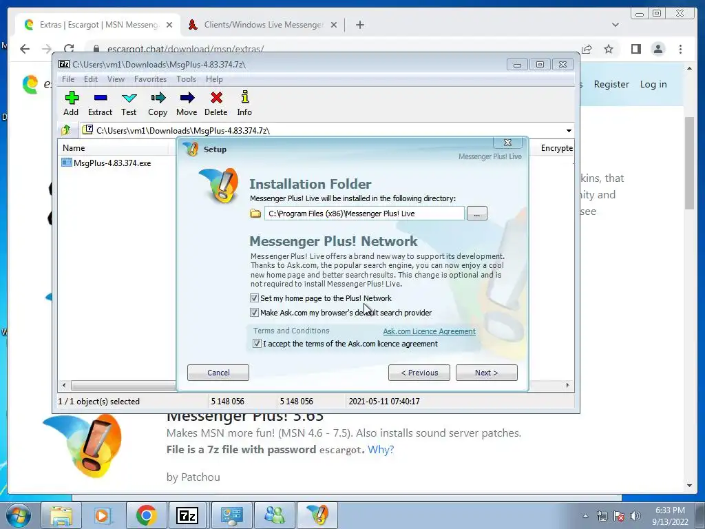This screenshot has width=705, height=529.
Task: Open Windows Live Messenger taskbar icon
Action: [275, 515]
